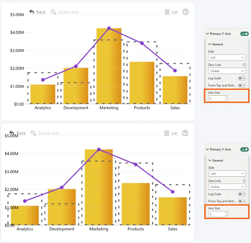Open Zero Line dropdown in lower panel

pos(227,187)
